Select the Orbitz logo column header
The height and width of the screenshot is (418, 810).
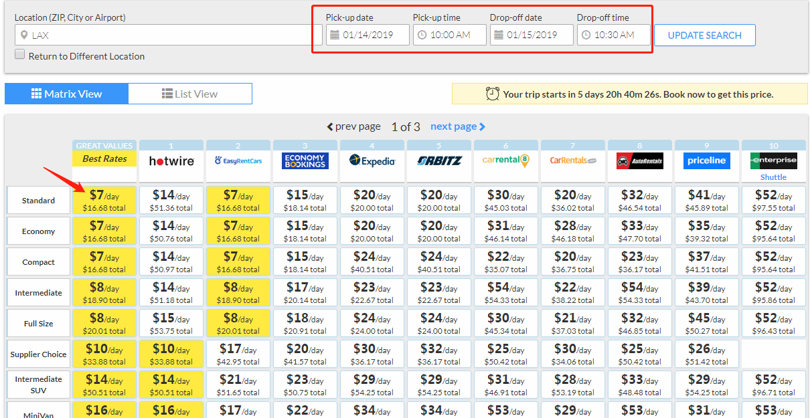(x=439, y=161)
